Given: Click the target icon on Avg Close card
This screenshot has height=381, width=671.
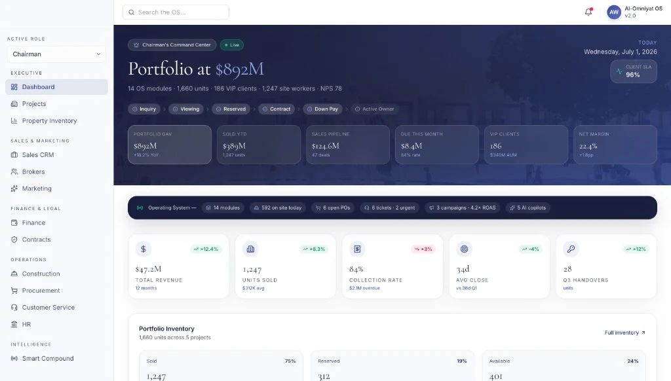Looking at the screenshot, I should pos(465,249).
